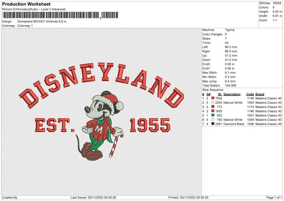Screen dimensions: 284x201
Task: Click the Max Jump value '6.9 mm'
Action: (230, 82)
